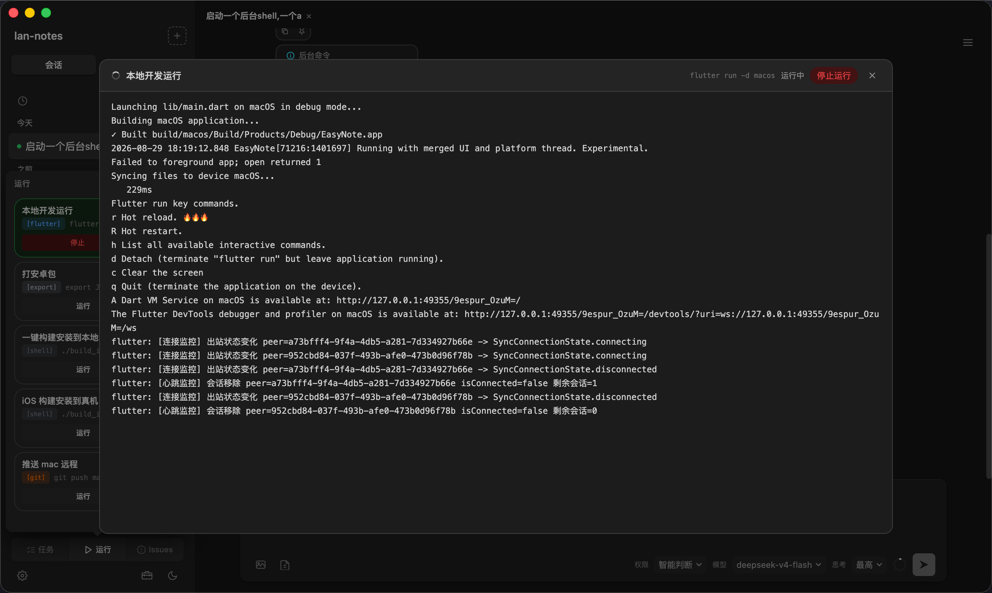Switch to Issues tab
This screenshot has width=992, height=593.
tap(154, 549)
